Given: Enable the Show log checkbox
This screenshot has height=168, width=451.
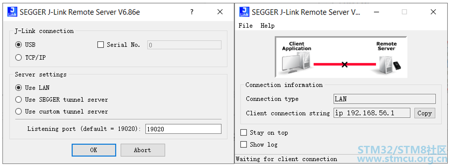Looking at the screenshot, I should pos(244,145).
